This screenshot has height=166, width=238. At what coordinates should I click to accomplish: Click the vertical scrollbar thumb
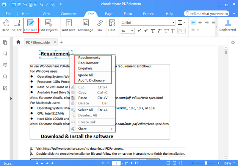[x=226, y=53]
